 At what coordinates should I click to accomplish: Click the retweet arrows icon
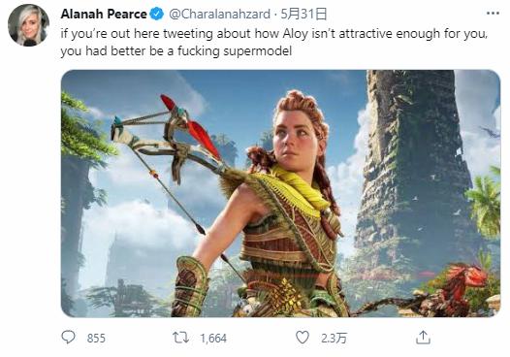(x=180, y=338)
